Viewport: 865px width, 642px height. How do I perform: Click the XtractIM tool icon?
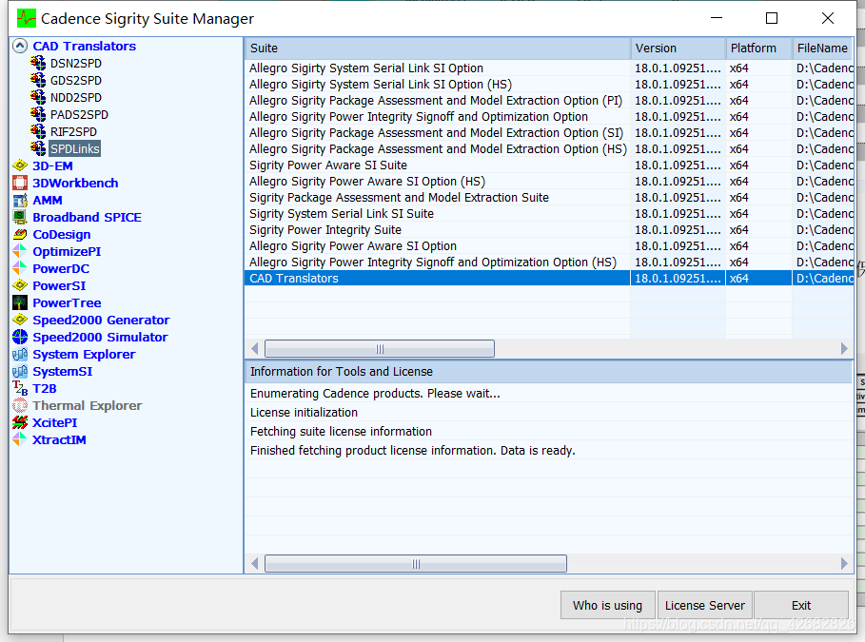(x=20, y=439)
